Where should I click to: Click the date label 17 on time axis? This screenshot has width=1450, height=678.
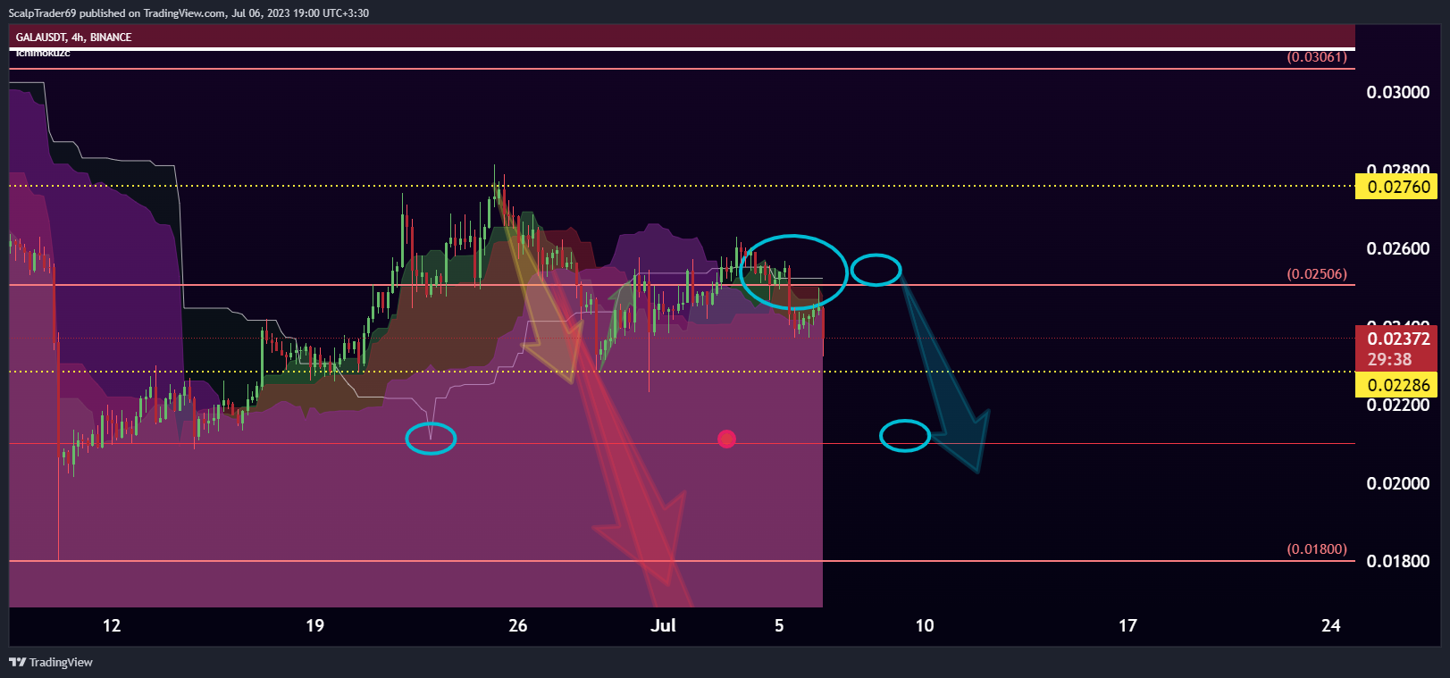click(x=1127, y=625)
